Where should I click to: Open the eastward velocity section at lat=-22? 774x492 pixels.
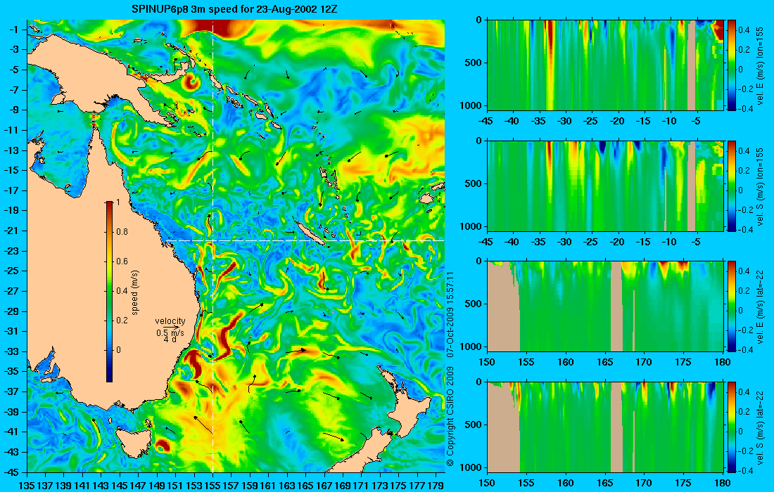tap(605, 306)
